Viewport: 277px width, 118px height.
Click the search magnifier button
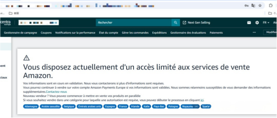pos(175,23)
